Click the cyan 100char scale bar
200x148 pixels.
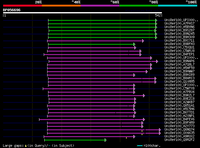(x=140, y=146)
